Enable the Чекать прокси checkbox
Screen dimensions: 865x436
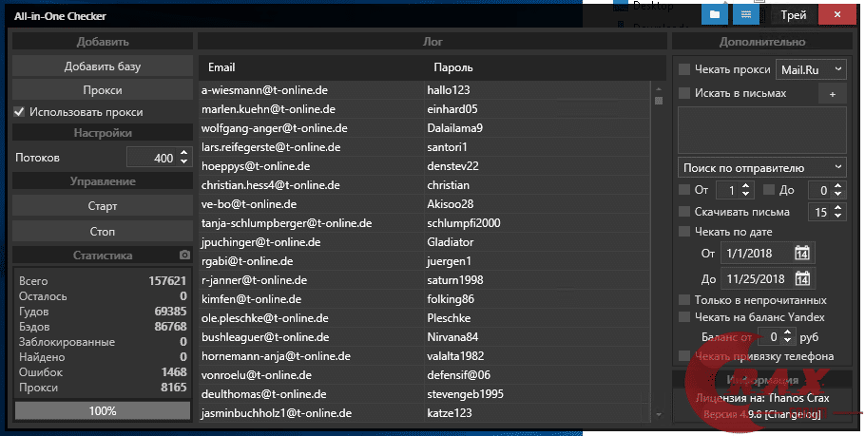(x=684, y=69)
